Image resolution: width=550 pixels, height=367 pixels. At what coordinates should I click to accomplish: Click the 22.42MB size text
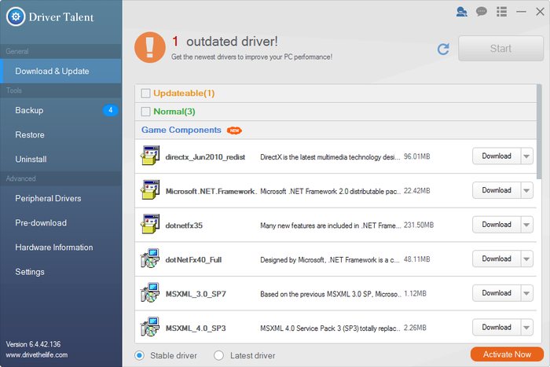click(416, 191)
